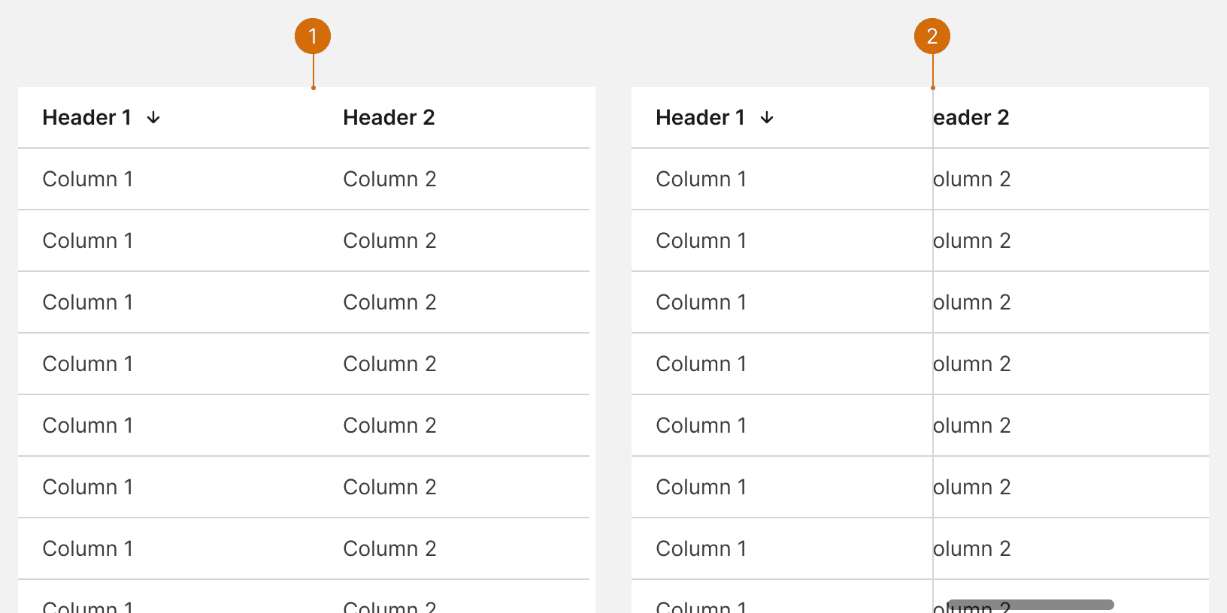Viewport: 1227px width, 613px height.
Task: Click the orange annotation marker numbered 2
Action: point(932,36)
